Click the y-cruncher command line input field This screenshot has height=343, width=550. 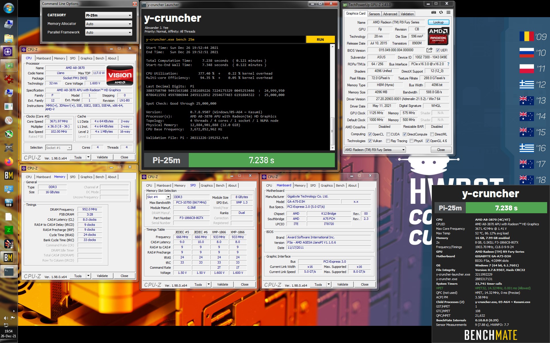[x=225, y=39]
